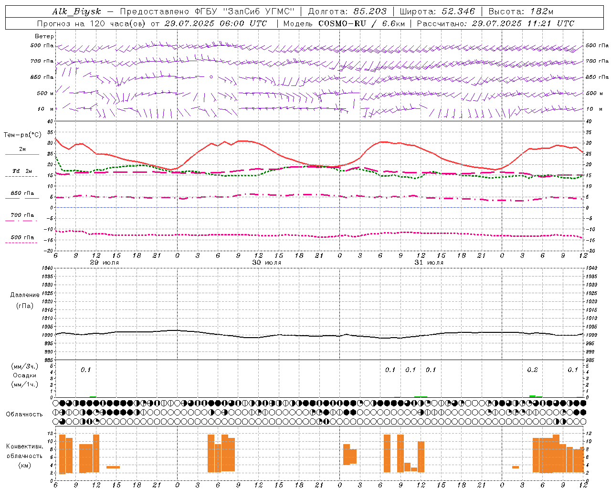The height and width of the screenshot is (489, 611).
Task: Click the latitude value Широта: 52.346
Action: [x=438, y=11]
